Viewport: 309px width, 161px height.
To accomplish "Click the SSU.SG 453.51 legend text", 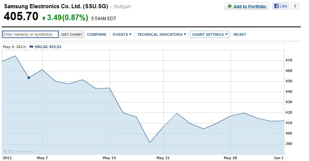I will pos(48,47).
